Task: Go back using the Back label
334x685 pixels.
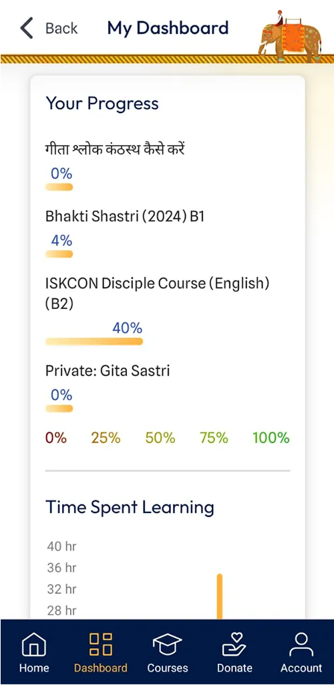Action: (x=61, y=28)
